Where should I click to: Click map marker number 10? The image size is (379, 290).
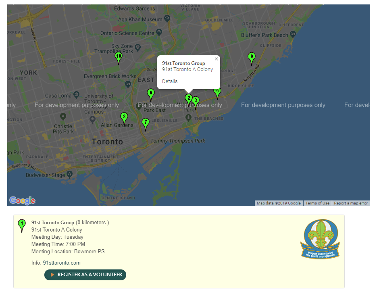click(119, 58)
